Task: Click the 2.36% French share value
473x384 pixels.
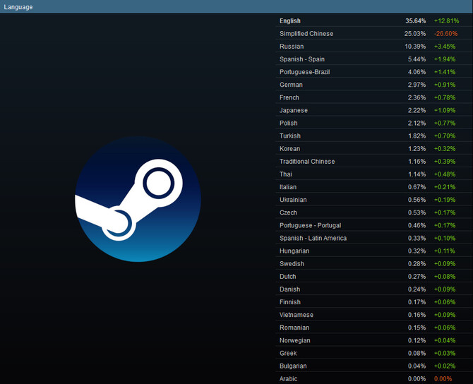Action: pyautogui.click(x=417, y=97)
